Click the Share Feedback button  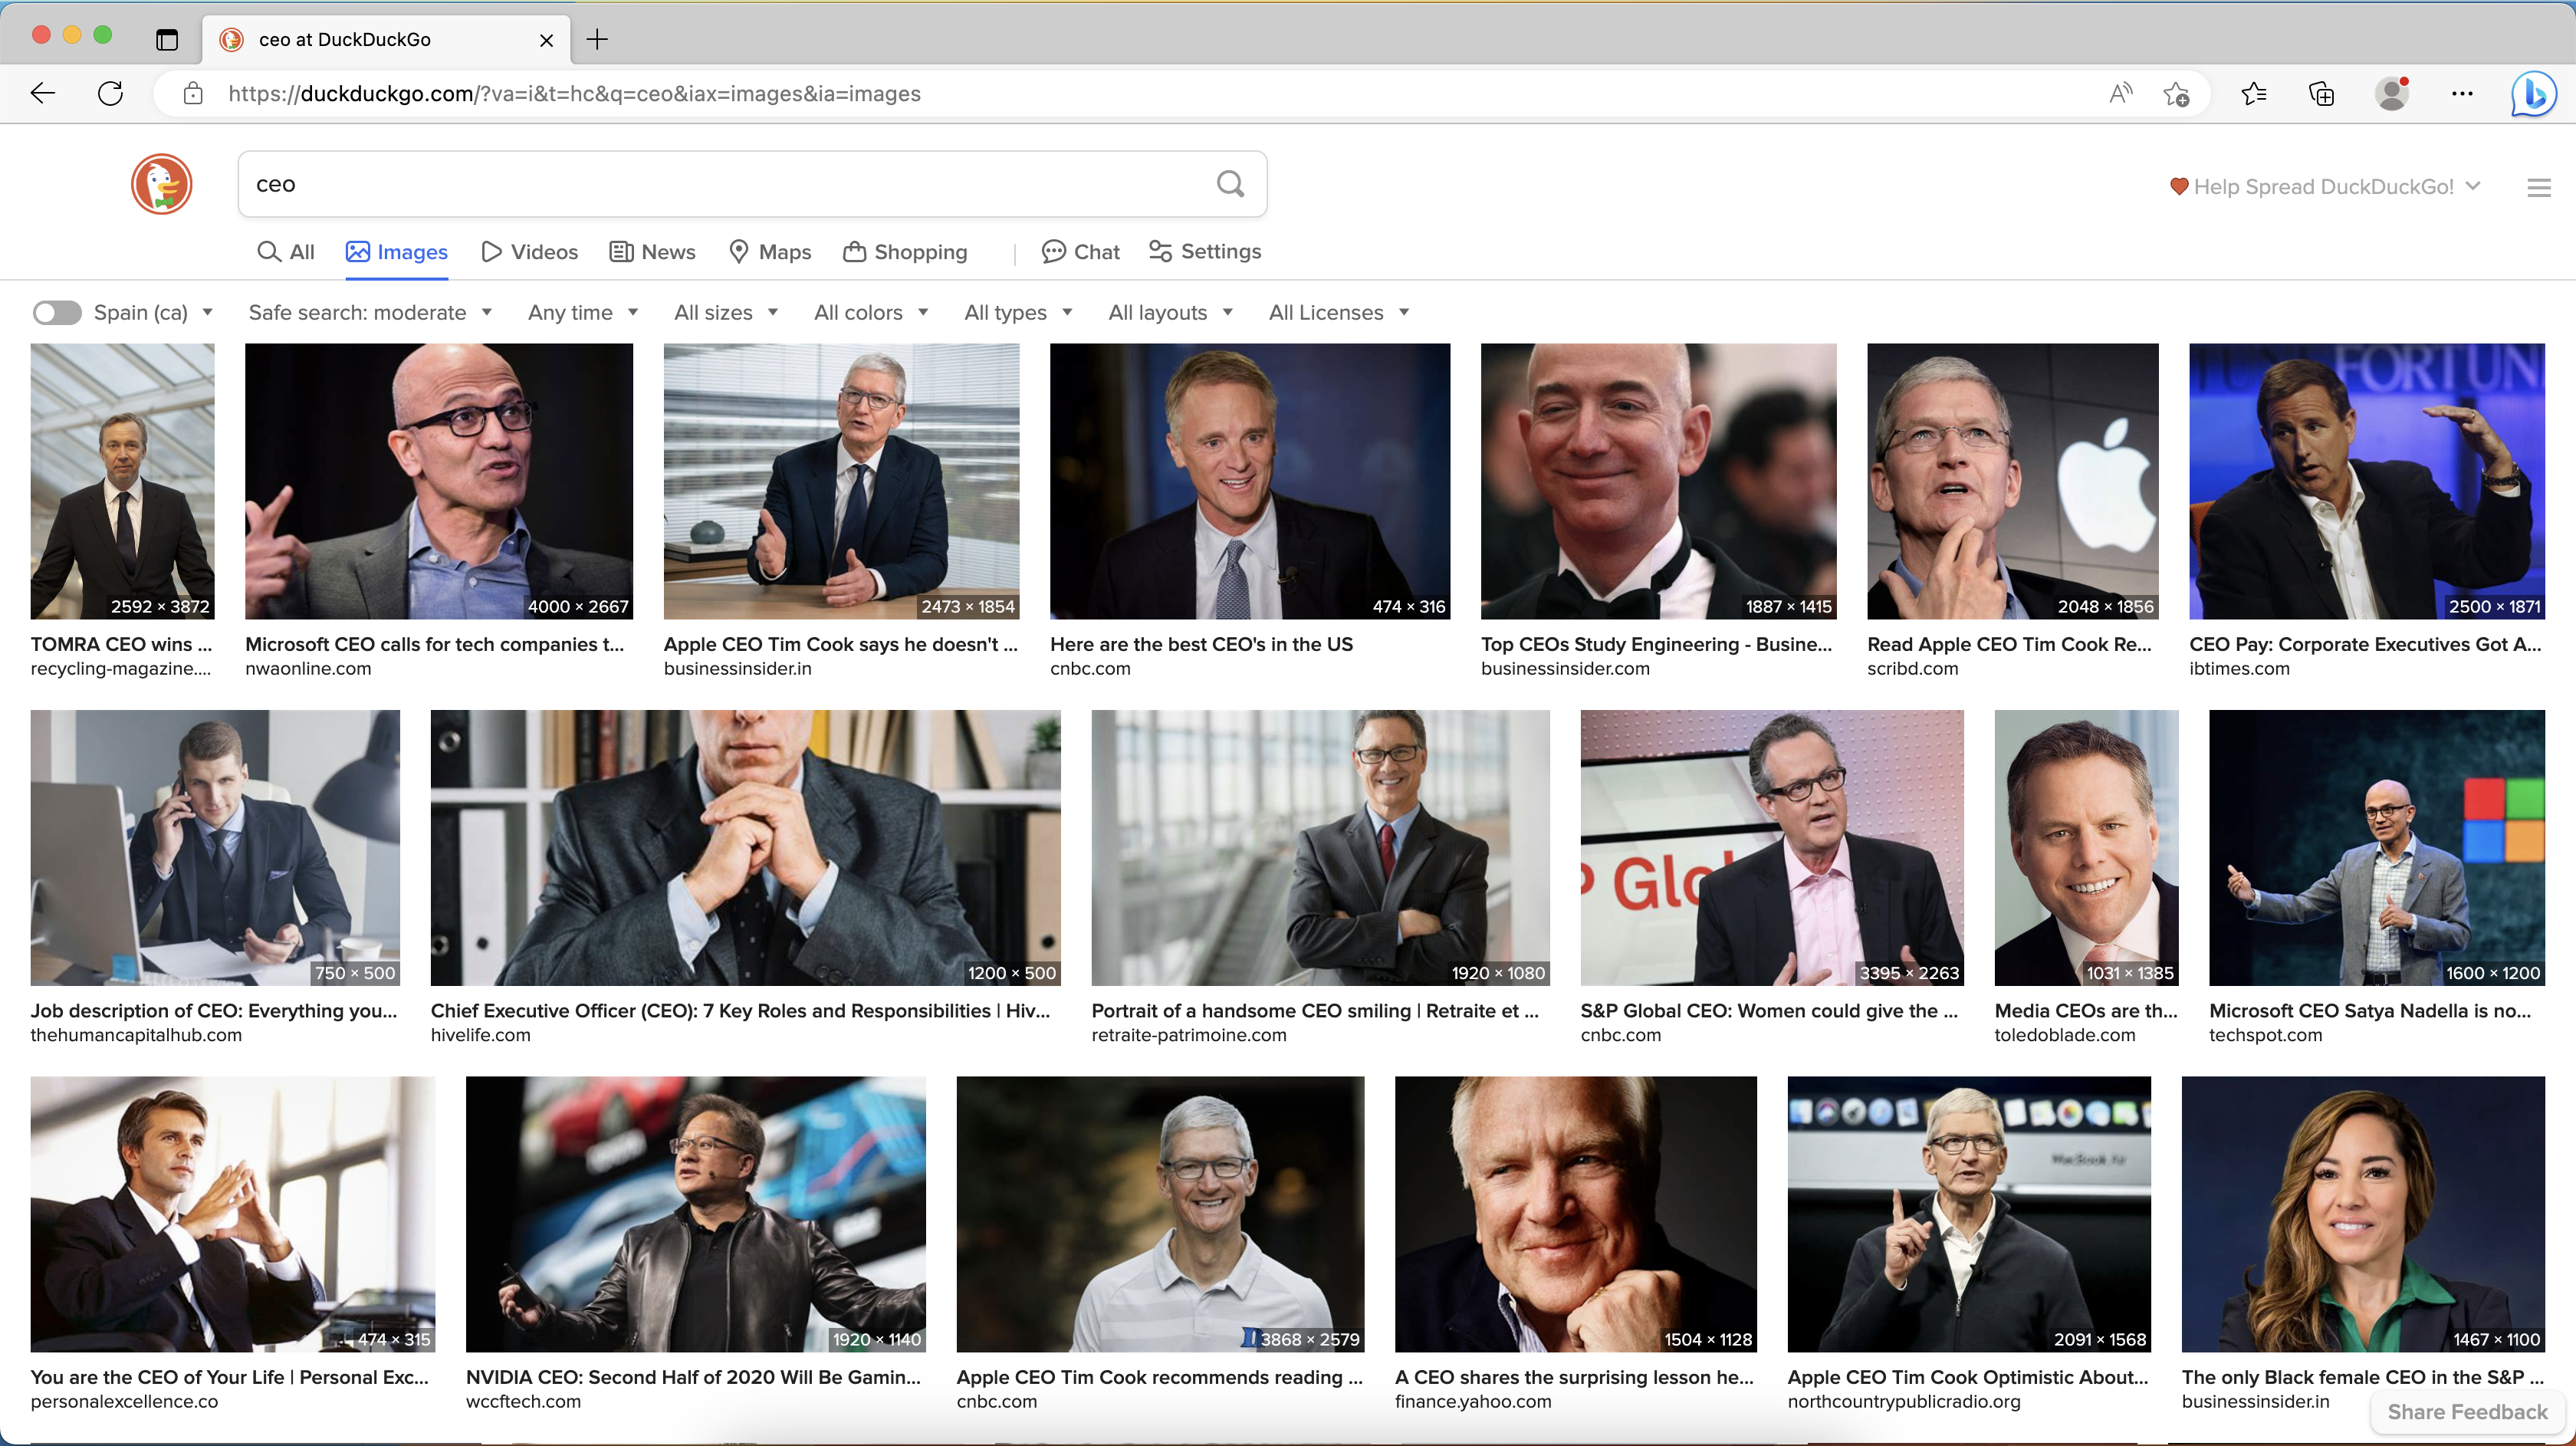[x=2467, y=1412]
